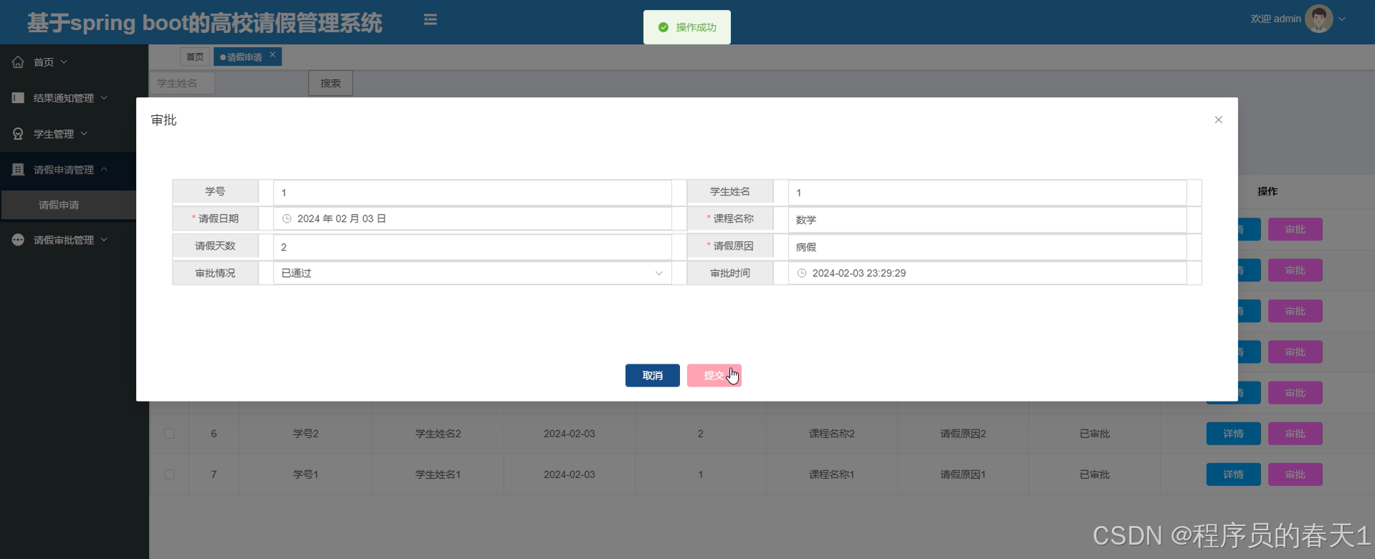Image resolution: width=1375 pixels, height=559 pixels.
Task: Click the 学生姓名2 table cell
Action: 438,434
